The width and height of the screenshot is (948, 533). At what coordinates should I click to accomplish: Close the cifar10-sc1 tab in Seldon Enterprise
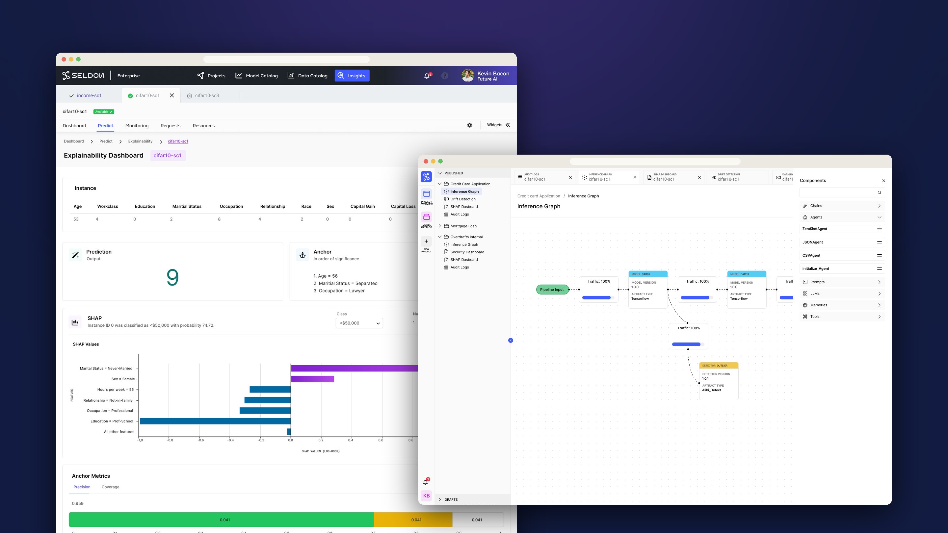tap(172, 95)
